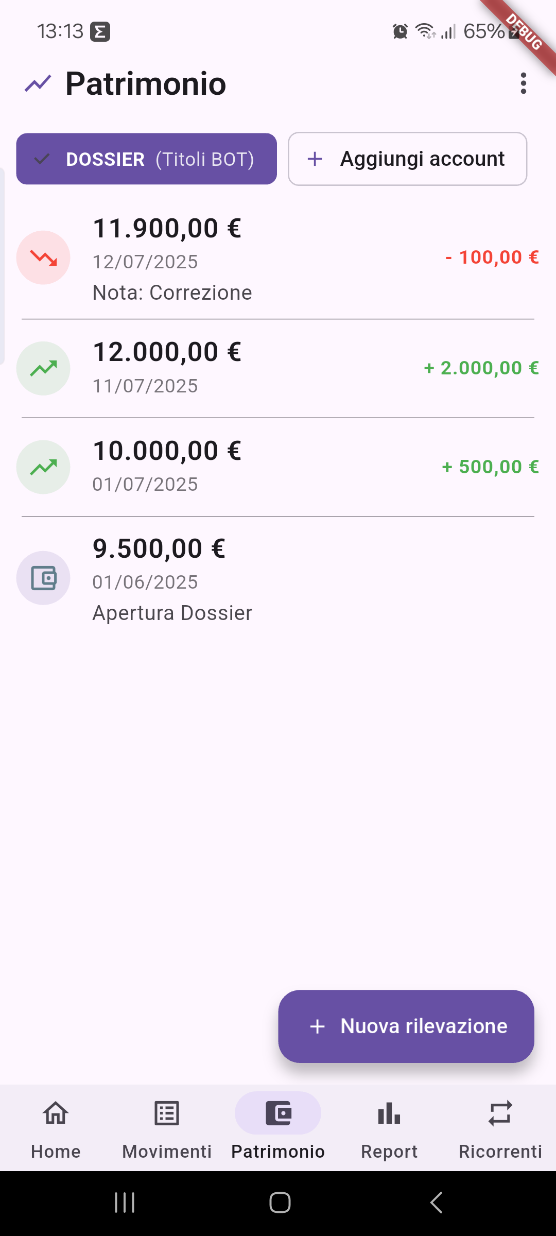556x1236 pixels.
Task: Open the 9.500,00 € Apertura Dossier entry
Action: pyautogui.click(x=278, y=579)
